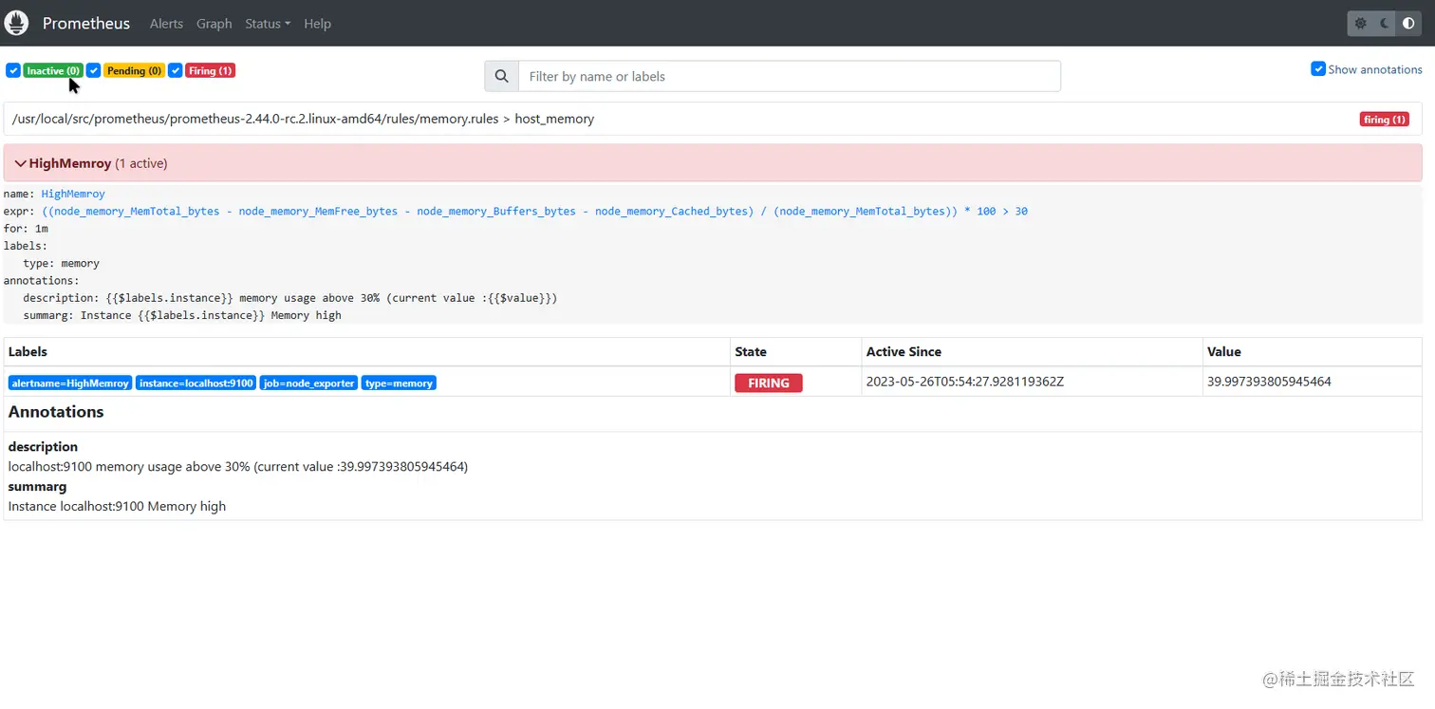Uncheck the Pending (0) filter checkbox
1435x709 pixels.
point(93,70)
